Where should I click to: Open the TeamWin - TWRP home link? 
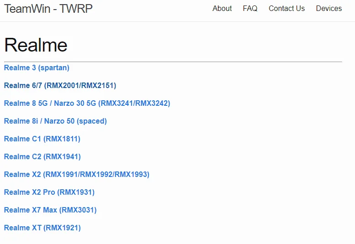pyautogui.click(x=48, y=9)
